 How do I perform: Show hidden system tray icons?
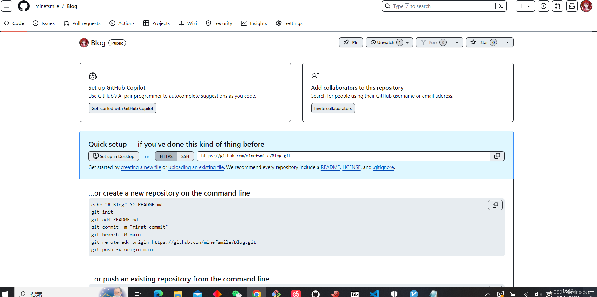coord(488,294)
